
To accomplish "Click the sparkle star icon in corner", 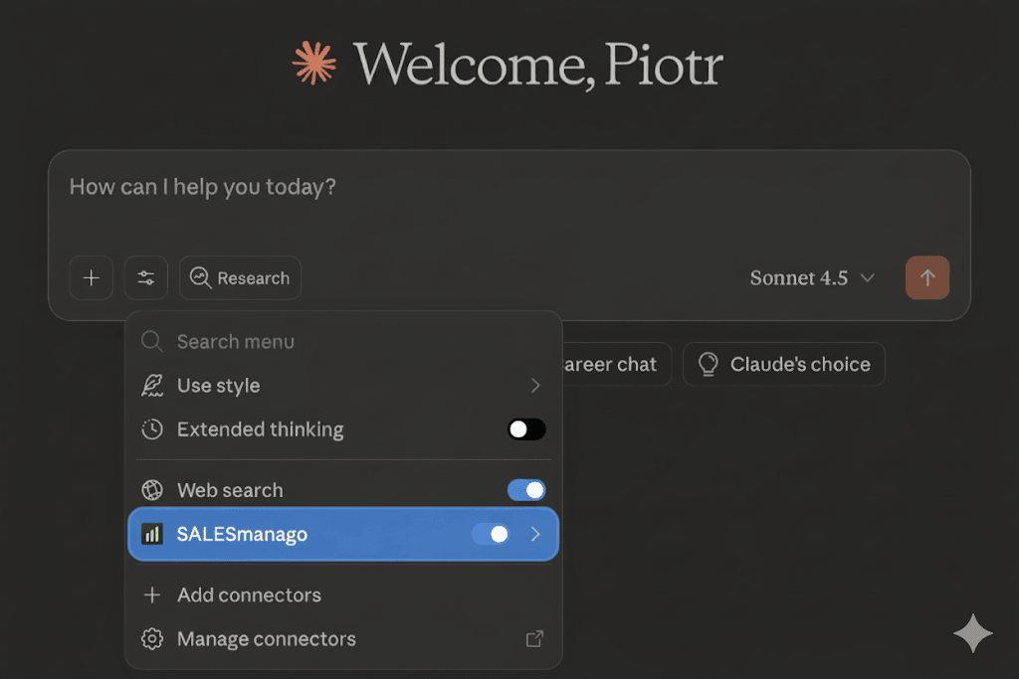I will click(x=971, y=633).
